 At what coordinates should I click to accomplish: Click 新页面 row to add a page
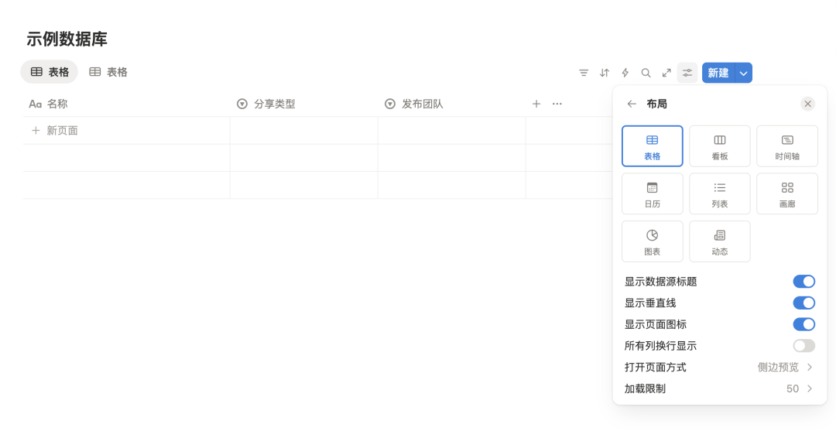[x=62, y=131]
